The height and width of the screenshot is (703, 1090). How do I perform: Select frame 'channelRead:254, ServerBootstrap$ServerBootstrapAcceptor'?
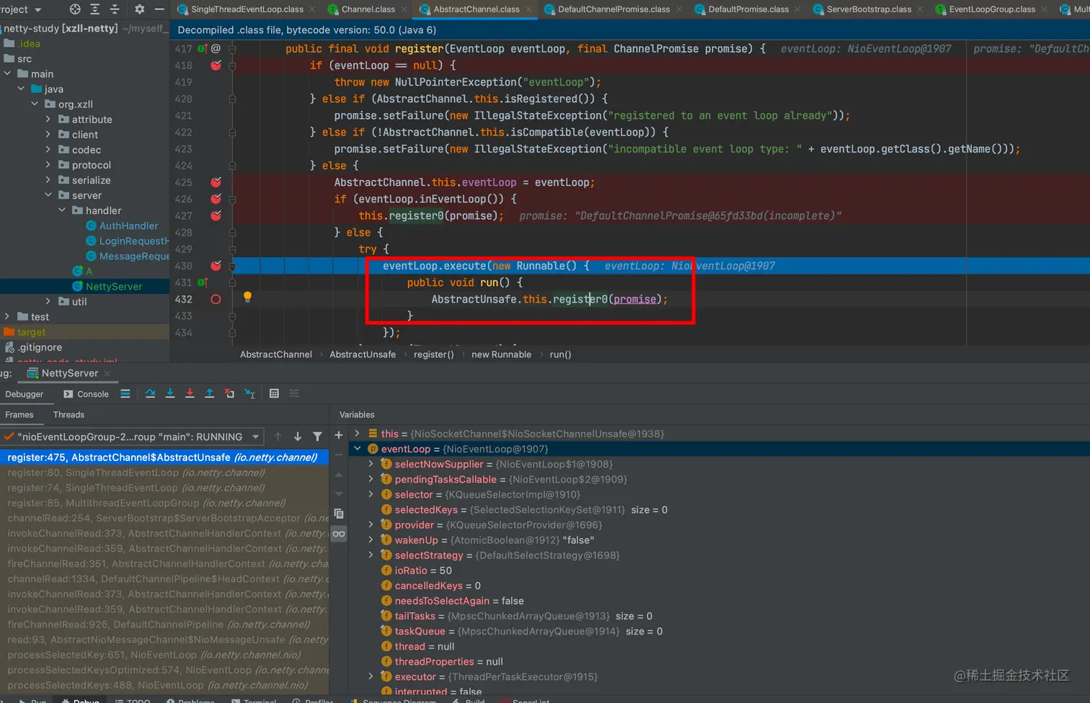[164, 518]
